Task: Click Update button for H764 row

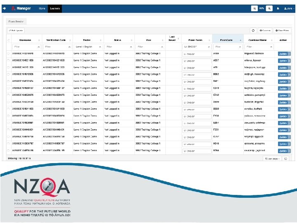Action: click(x=283, y=151)
